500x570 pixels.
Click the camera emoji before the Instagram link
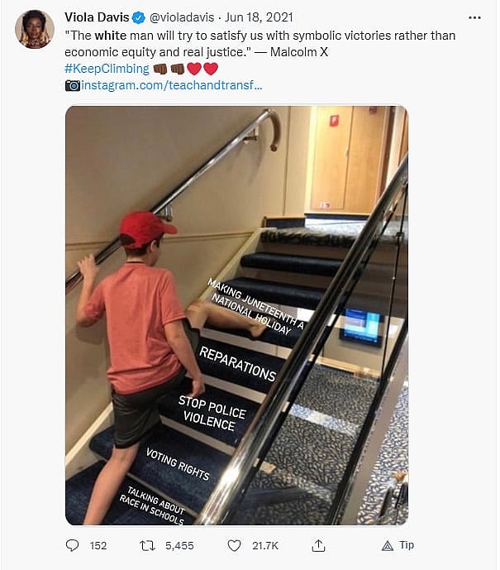pyautogui.click(x=73, y=85)
